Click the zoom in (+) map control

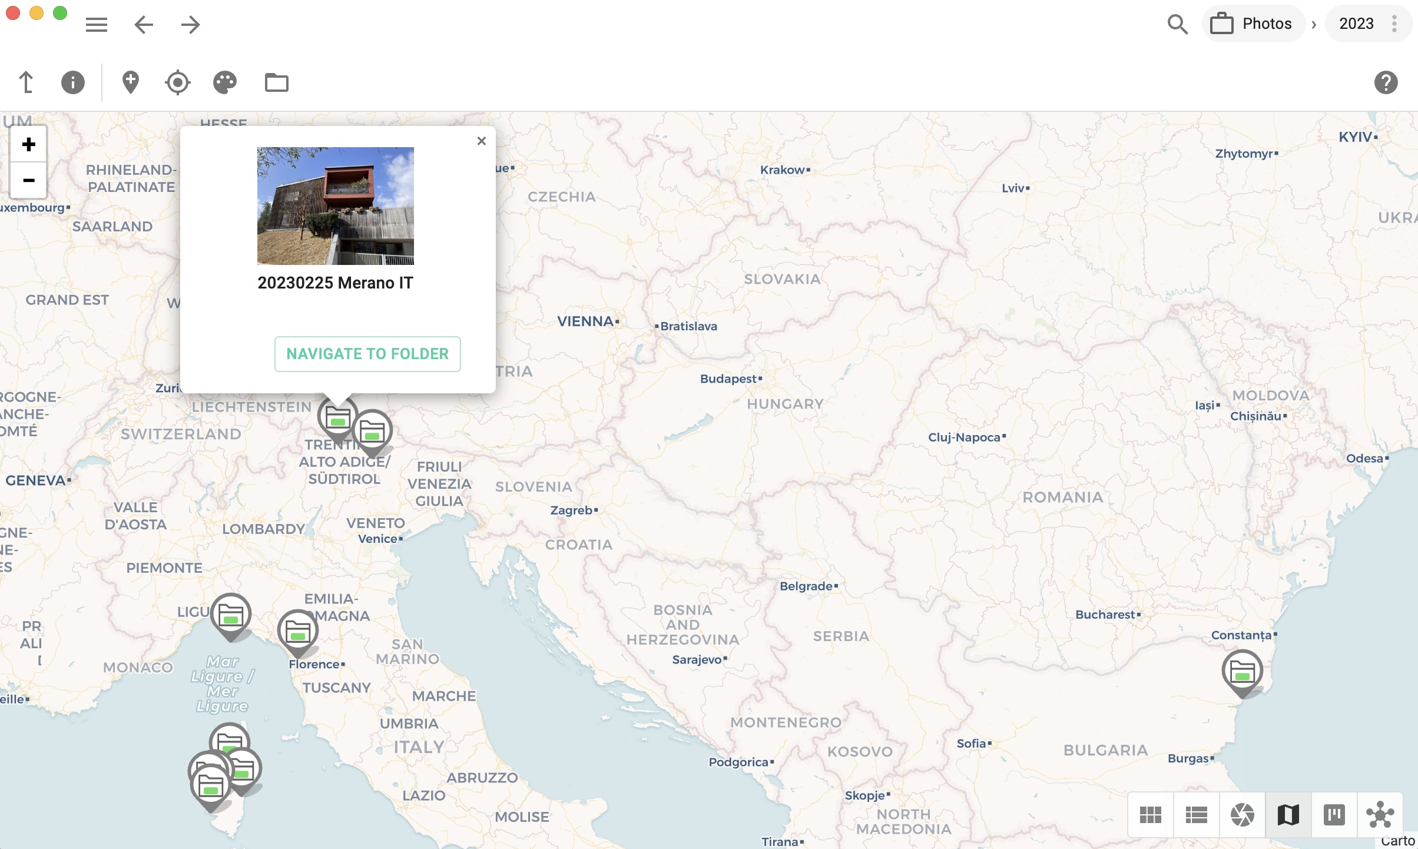point(27,144)
